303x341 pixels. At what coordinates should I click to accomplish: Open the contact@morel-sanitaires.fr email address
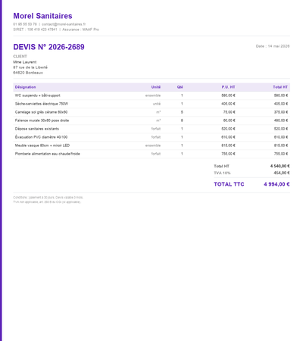(x=64, y=24)
